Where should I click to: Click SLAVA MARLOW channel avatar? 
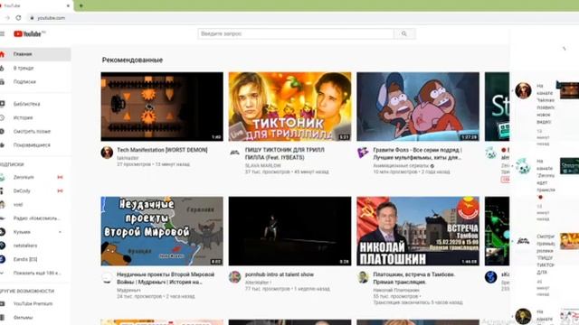coord(235,153)
